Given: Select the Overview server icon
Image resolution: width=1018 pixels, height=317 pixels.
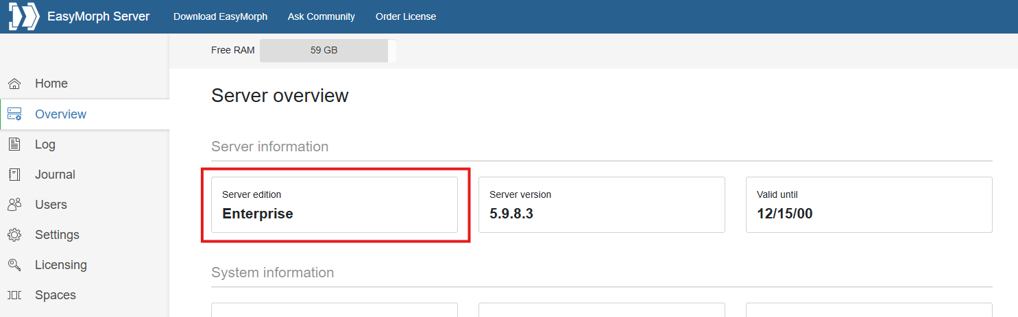Looking at the screenshot, I should [14, 114].
